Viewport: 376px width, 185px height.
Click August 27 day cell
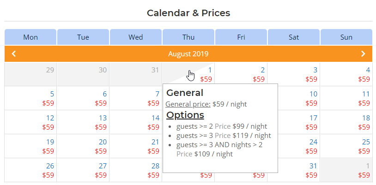click(83, 170)
